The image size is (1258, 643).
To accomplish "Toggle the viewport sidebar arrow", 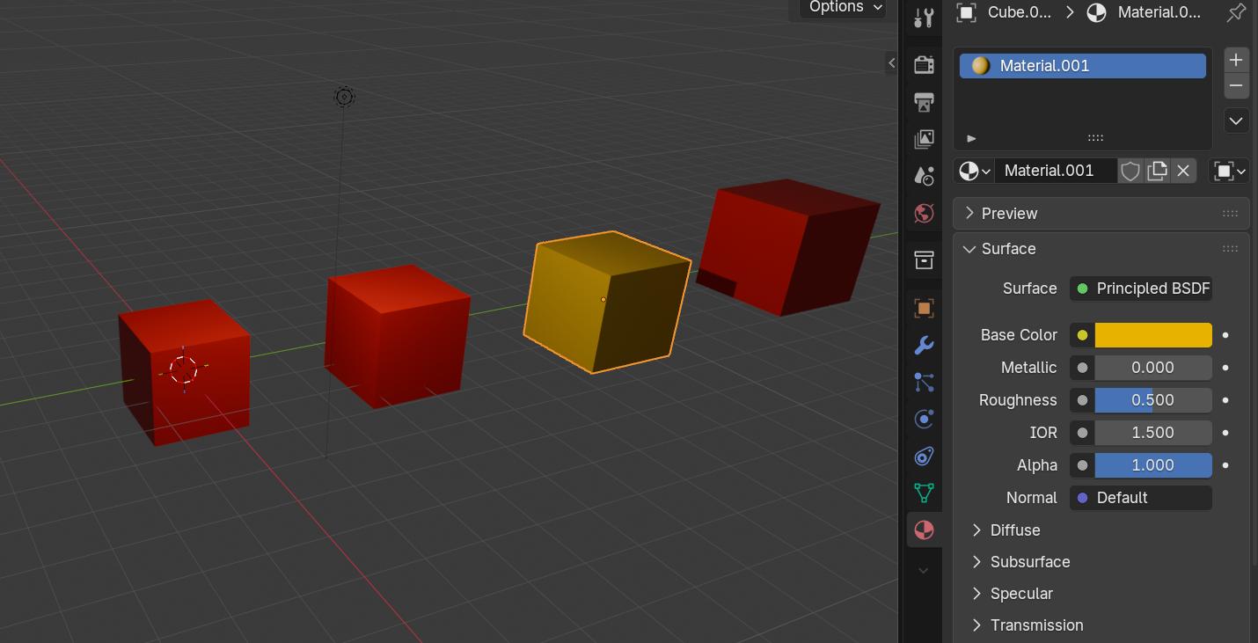I will [x=891, y=62].
